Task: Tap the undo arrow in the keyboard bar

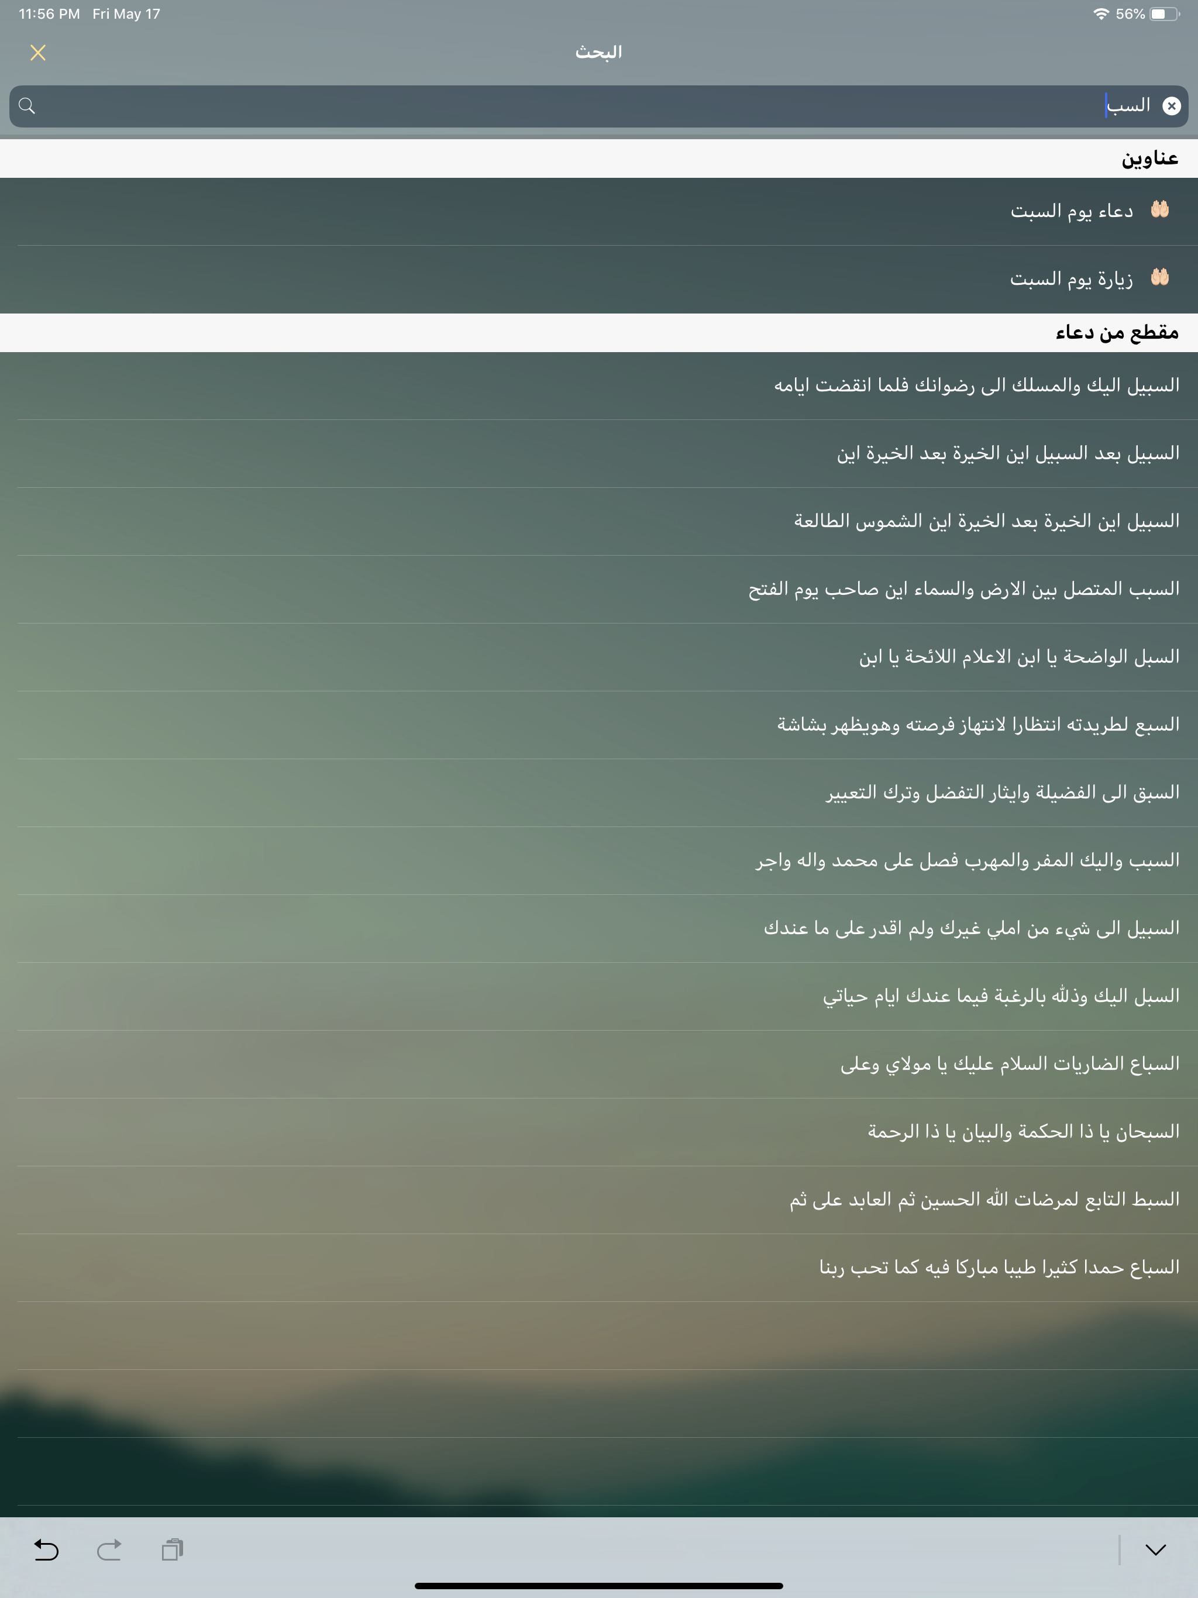Action: 46,1549
